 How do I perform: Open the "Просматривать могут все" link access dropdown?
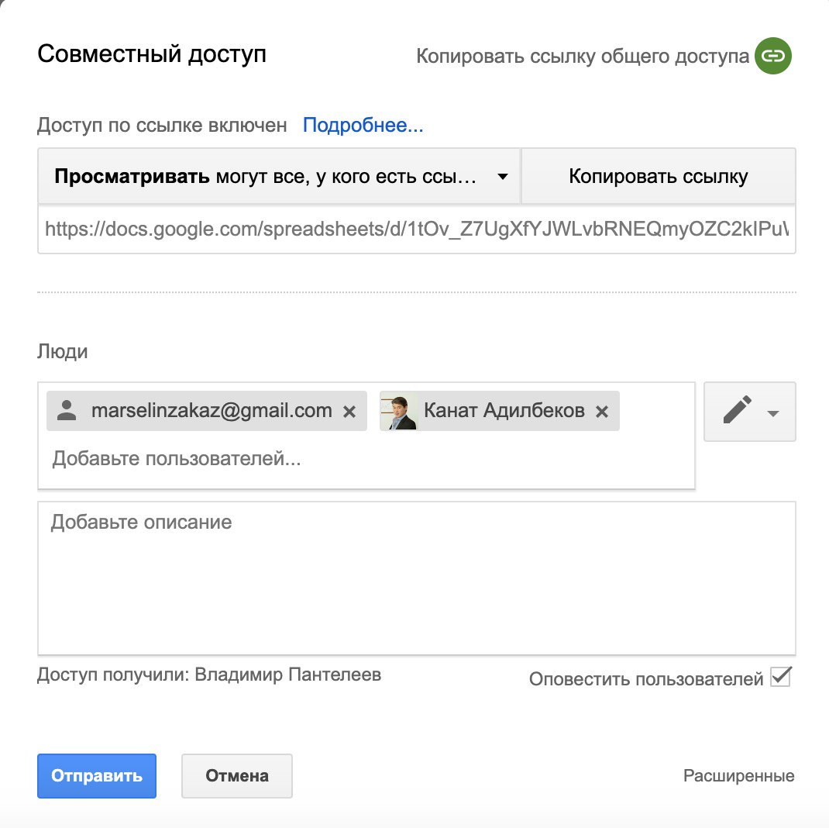coord(279,176)
